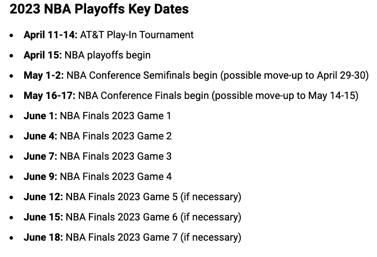377x257 pixels.
Task: Click the Game 6 if necessary text
Action: click(154, 217)
